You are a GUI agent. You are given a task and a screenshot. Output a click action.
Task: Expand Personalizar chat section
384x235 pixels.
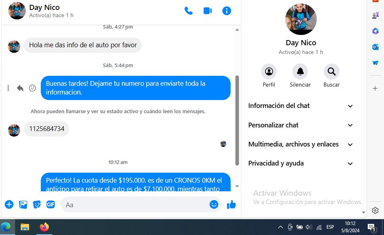(x=300, y=125)
